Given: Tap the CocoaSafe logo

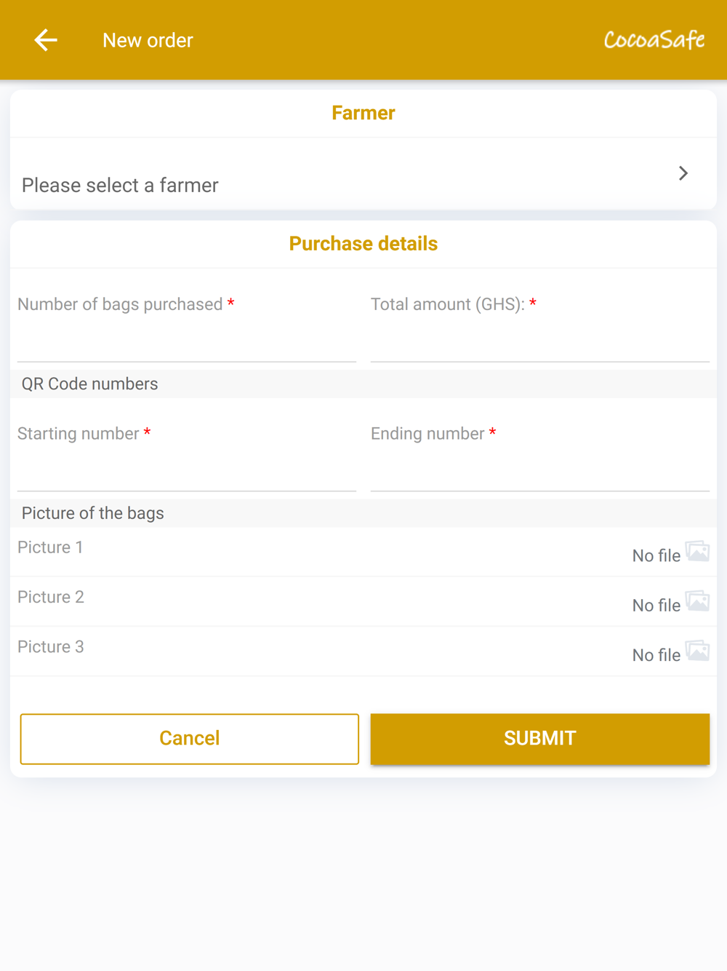Looking at the screenshot, I should [654, 40].
